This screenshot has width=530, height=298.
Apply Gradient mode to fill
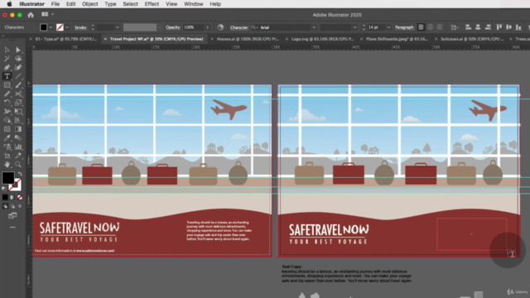[12, 197]
